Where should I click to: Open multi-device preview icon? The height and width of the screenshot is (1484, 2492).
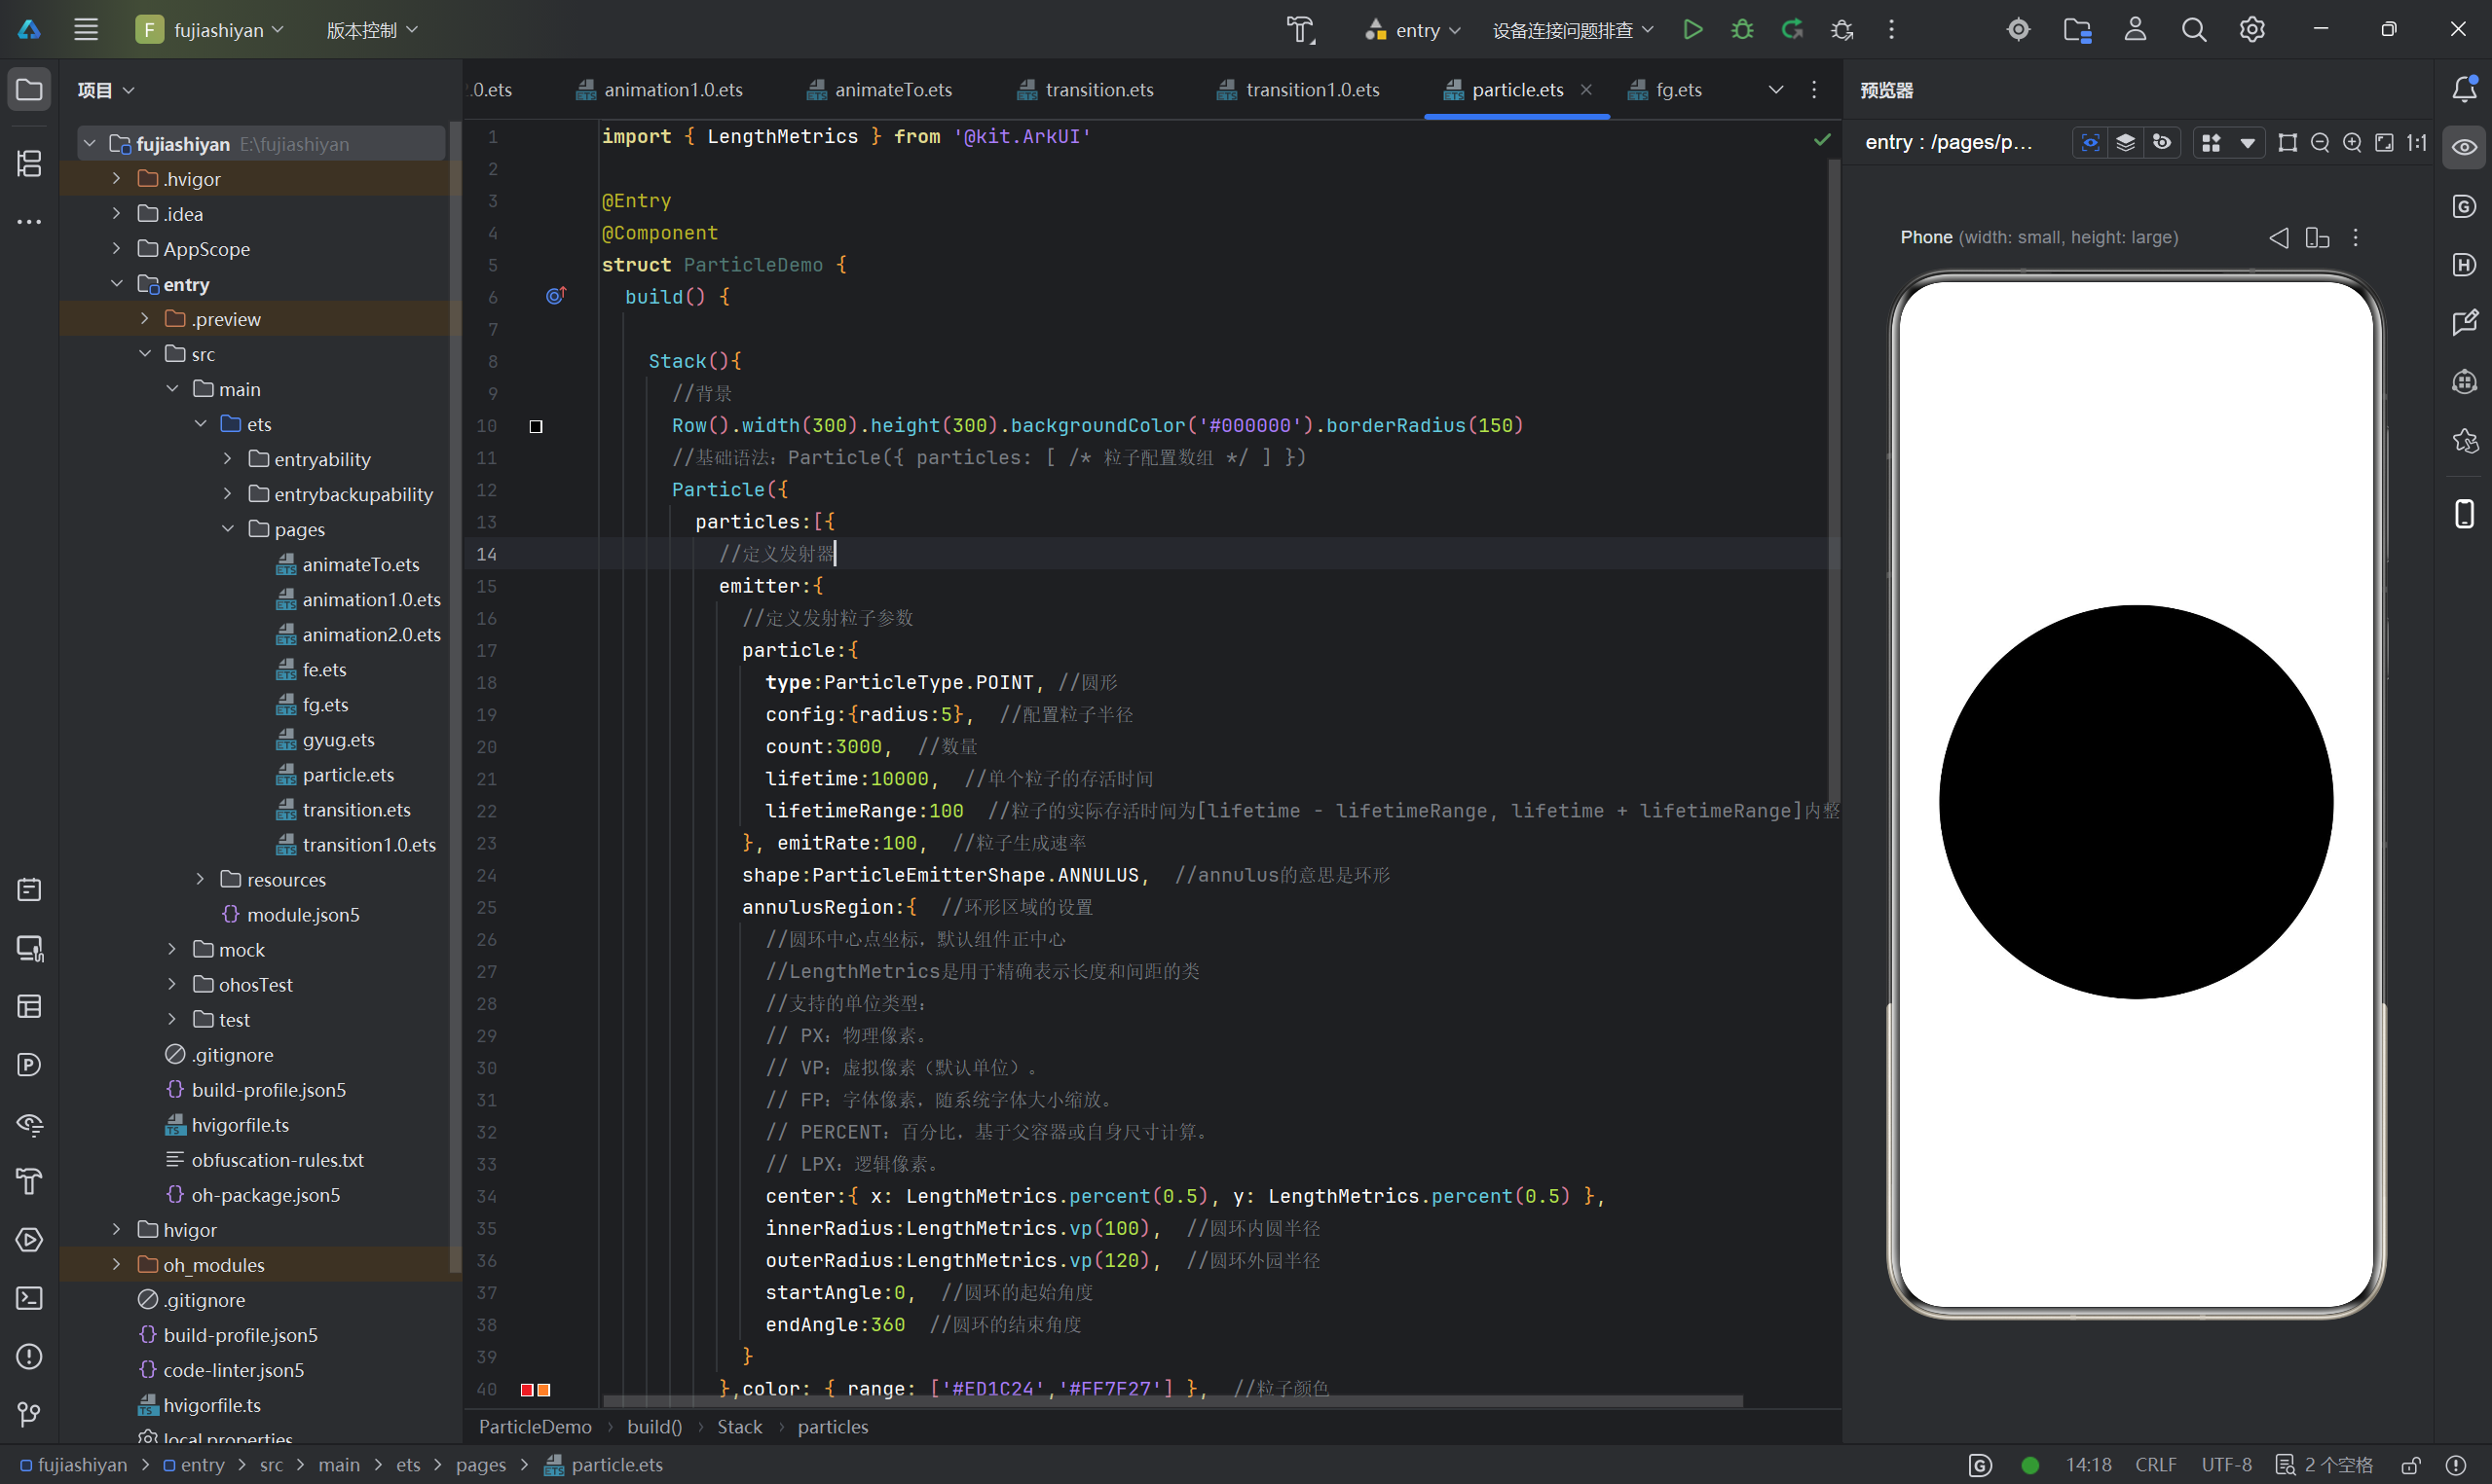coord(2316,238)
